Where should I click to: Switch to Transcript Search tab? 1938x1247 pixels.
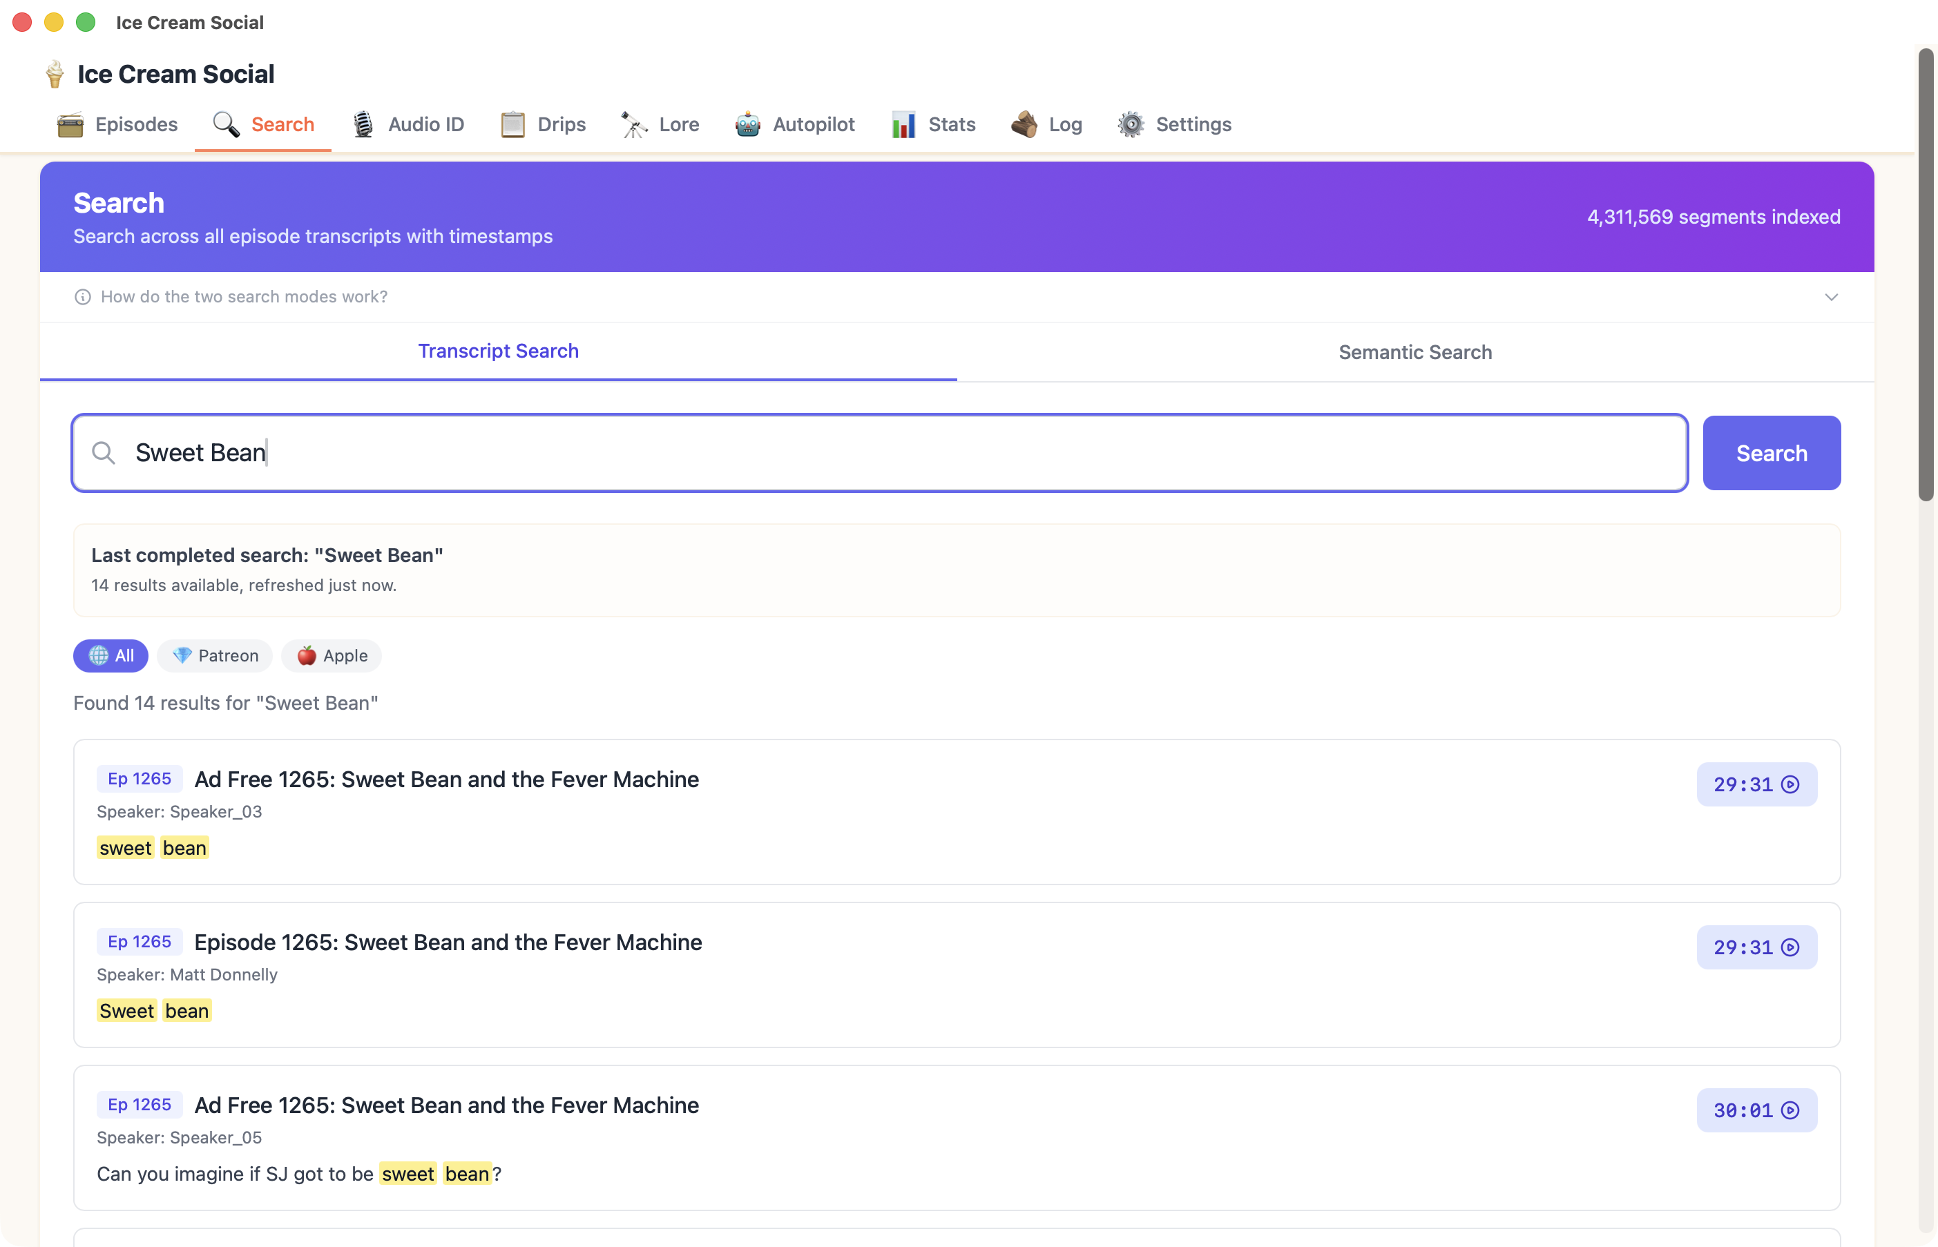coord(498,351)
